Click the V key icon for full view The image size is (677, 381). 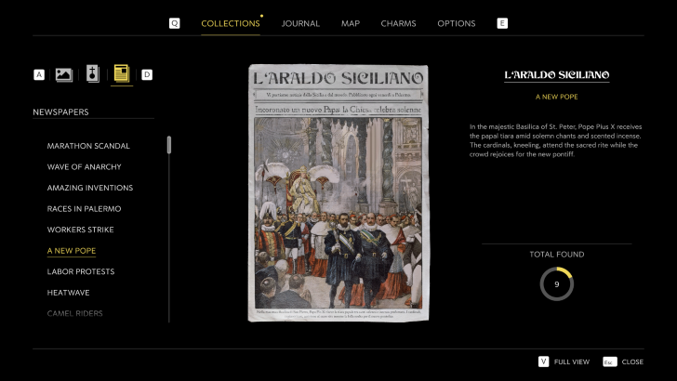click(x=543, y=361)
